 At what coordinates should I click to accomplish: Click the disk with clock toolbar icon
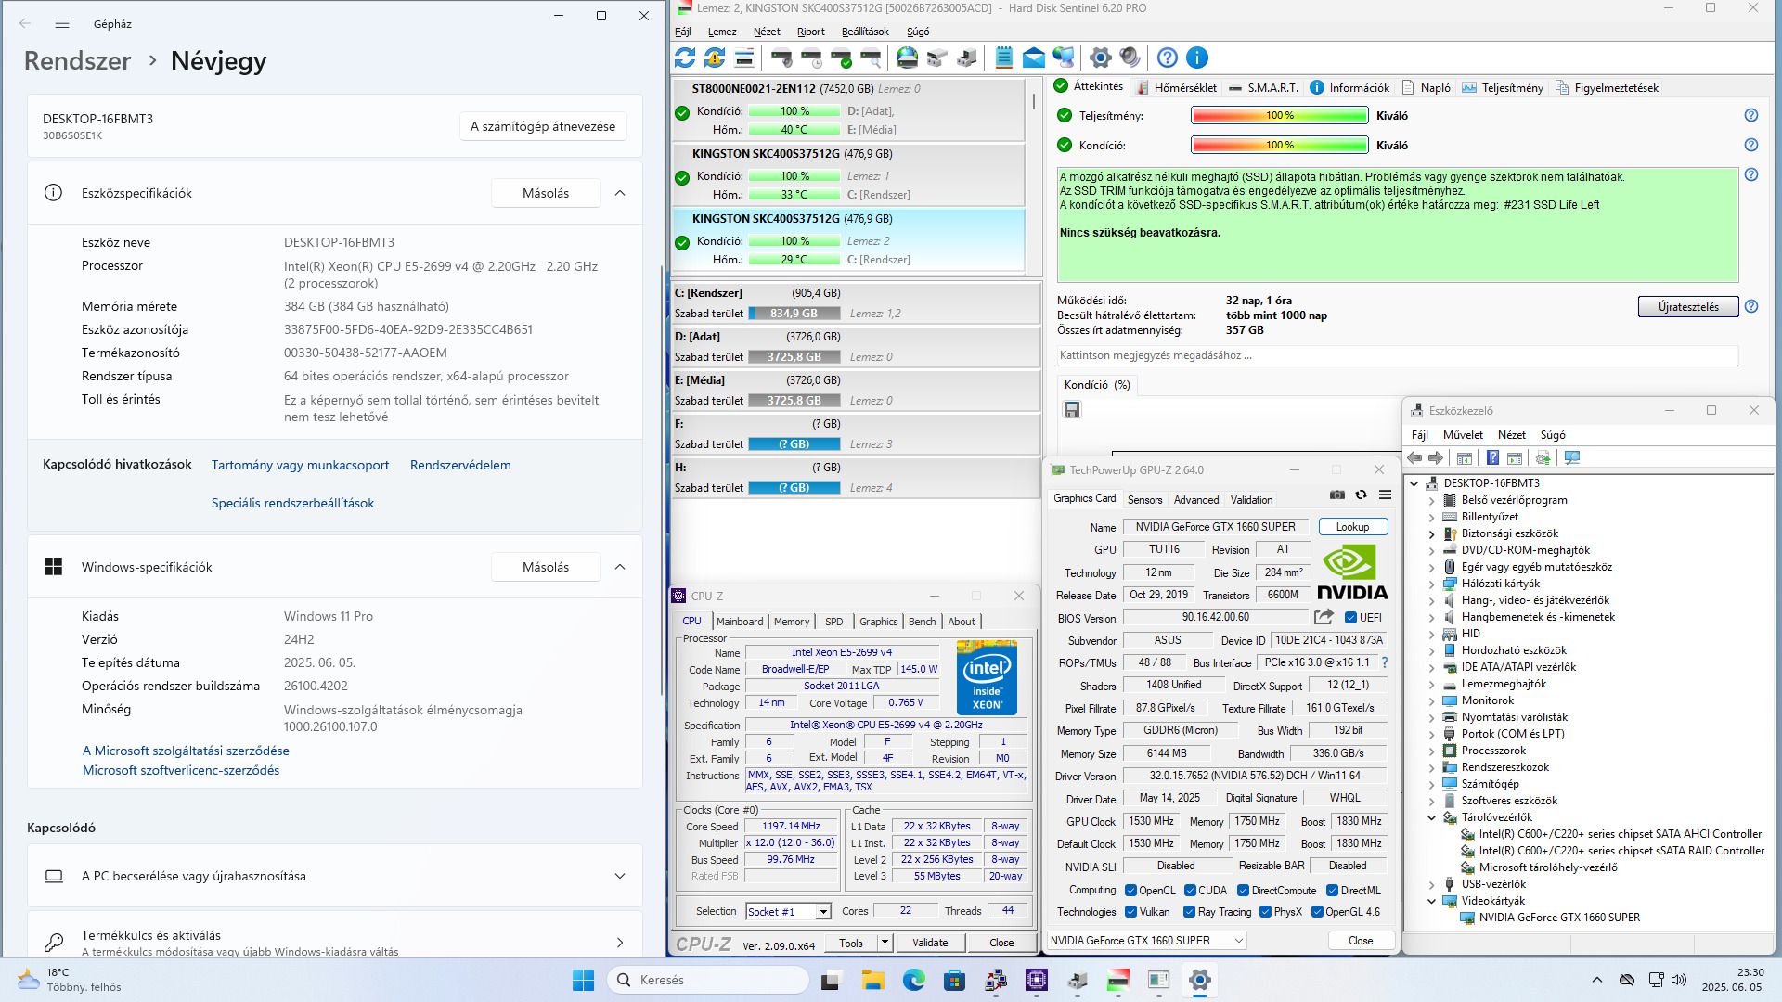point(811,58)
